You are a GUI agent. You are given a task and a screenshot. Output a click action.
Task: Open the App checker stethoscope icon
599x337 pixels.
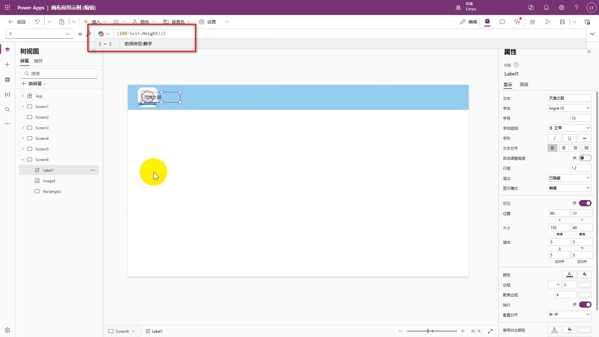click(x=517, y=22)
